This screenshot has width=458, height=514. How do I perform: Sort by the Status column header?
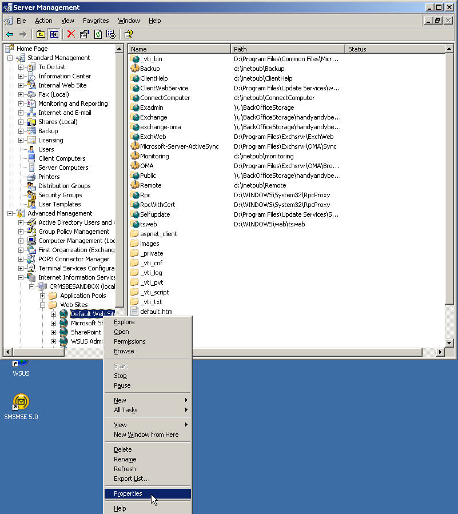[x=395, y=49]
